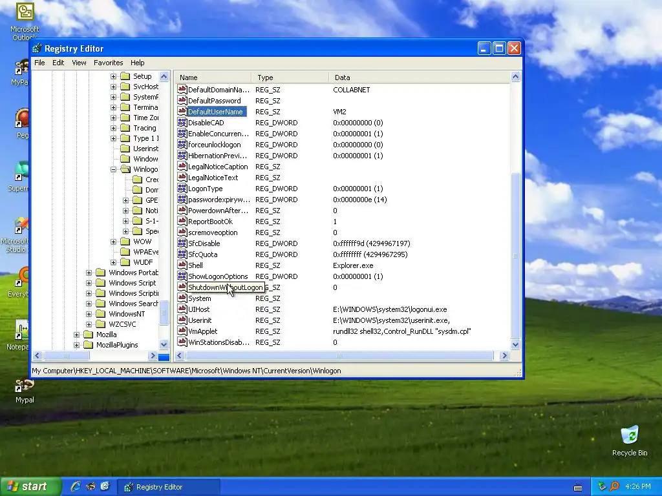Click the Mozilla folder icon in tree
This screenshot has height=496, width=662.
pyautogui.click(x=88, y=335)
